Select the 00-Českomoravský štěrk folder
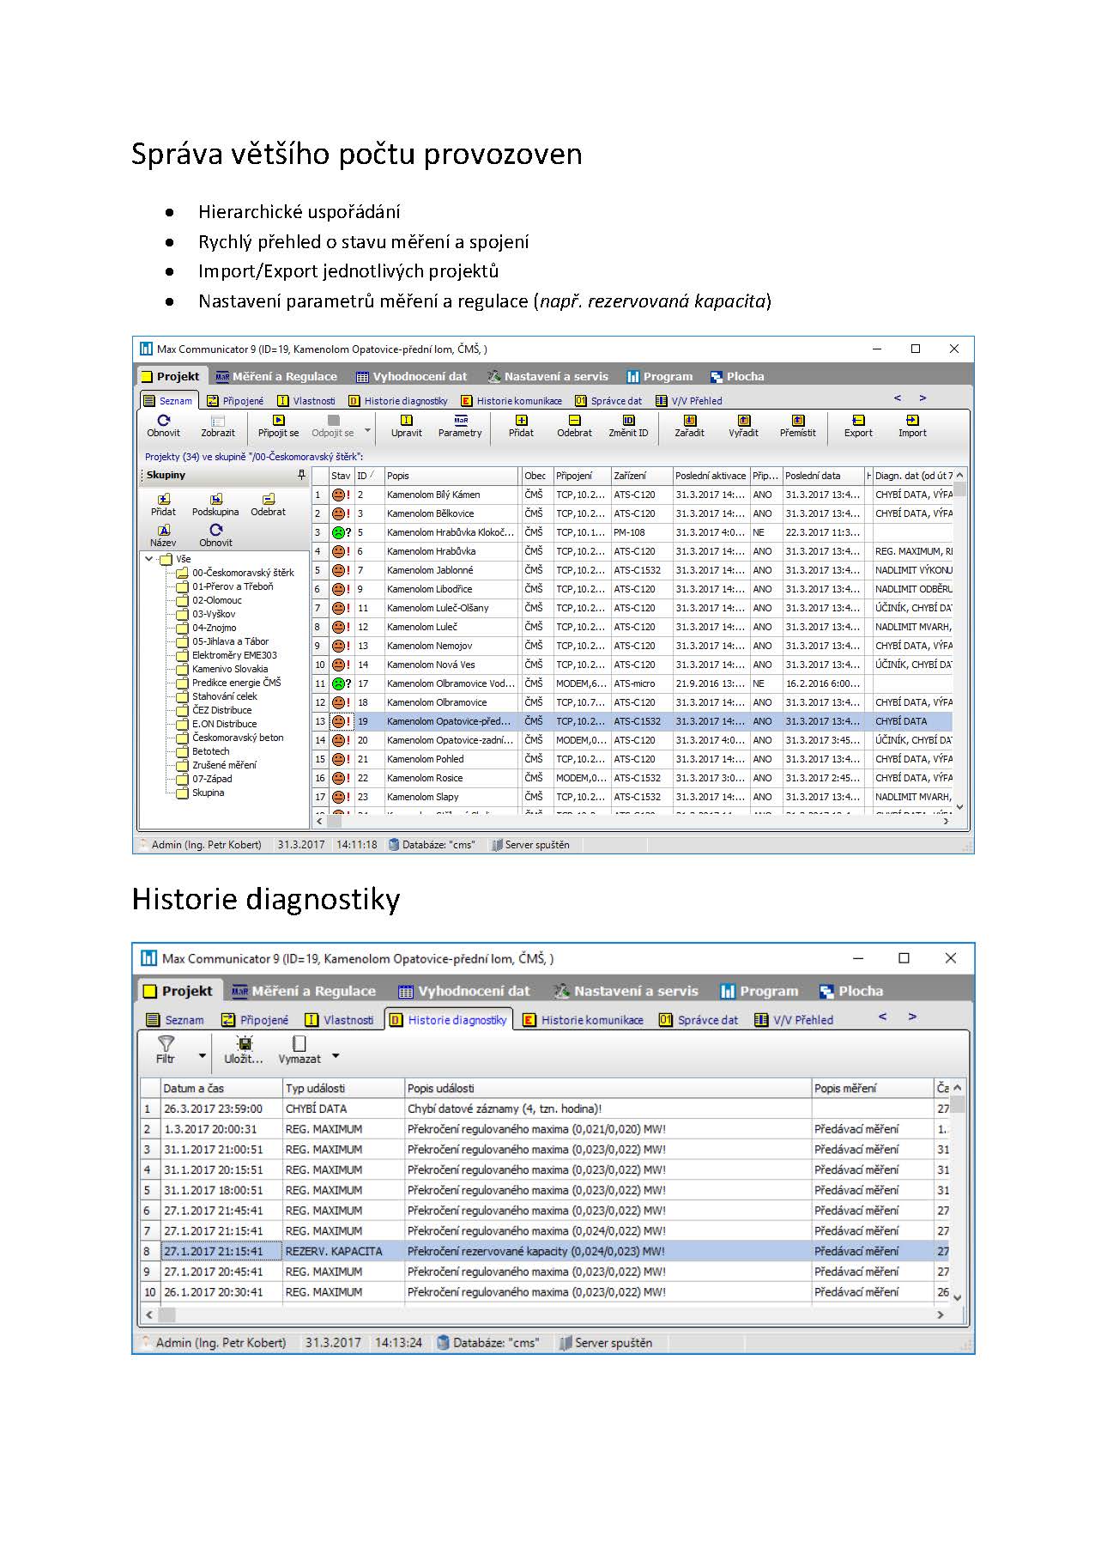The width and height of the screenshot is (1107, 1567). coord(235,573)
